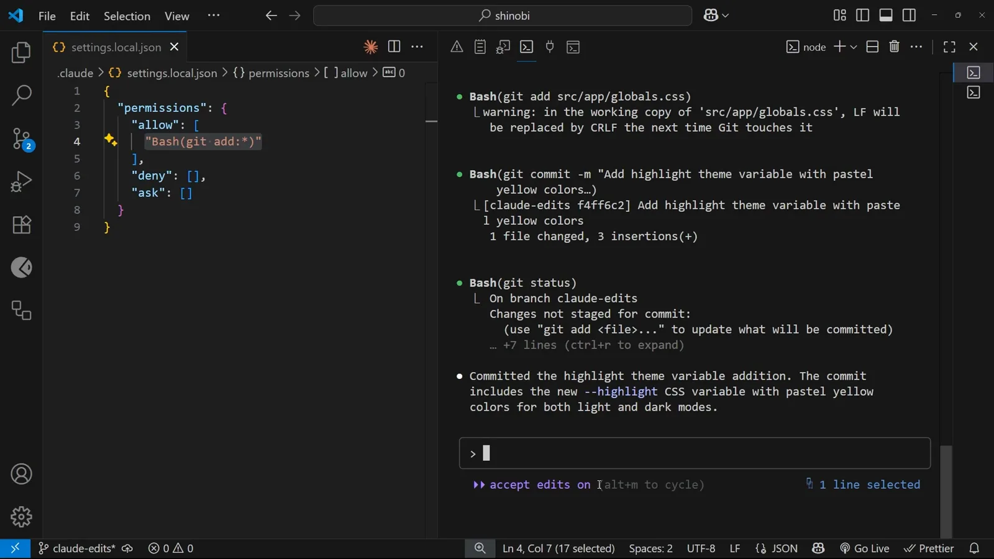
Task: Open the View menu
Action: pyautogui.click(x=177, y=16)
